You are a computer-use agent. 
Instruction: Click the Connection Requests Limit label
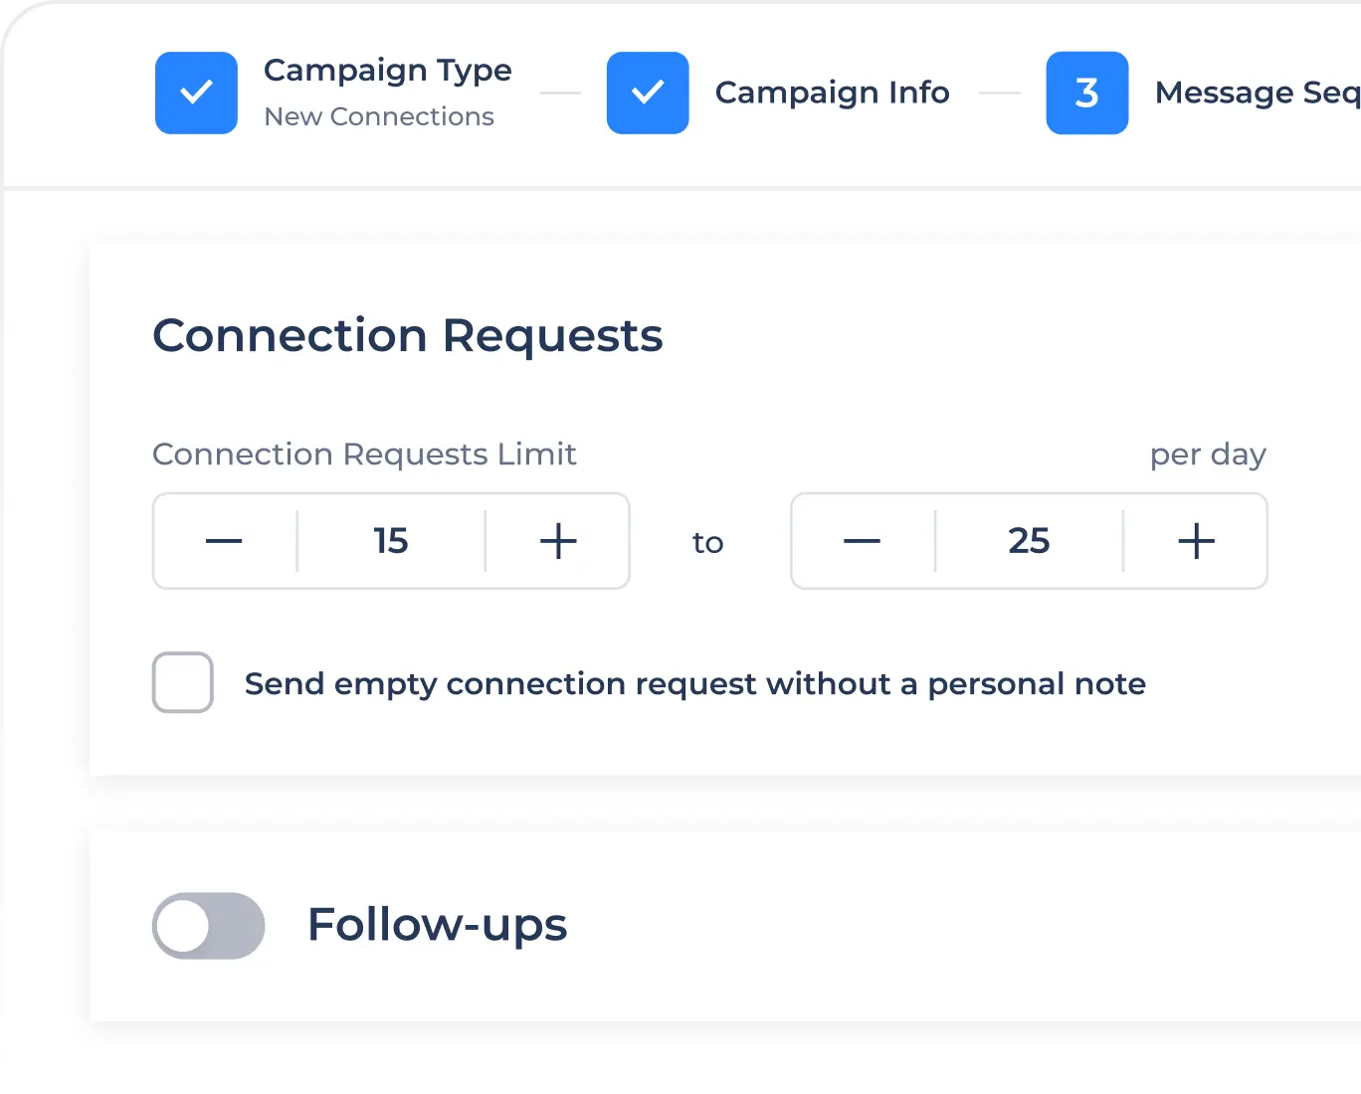point(364,455)
